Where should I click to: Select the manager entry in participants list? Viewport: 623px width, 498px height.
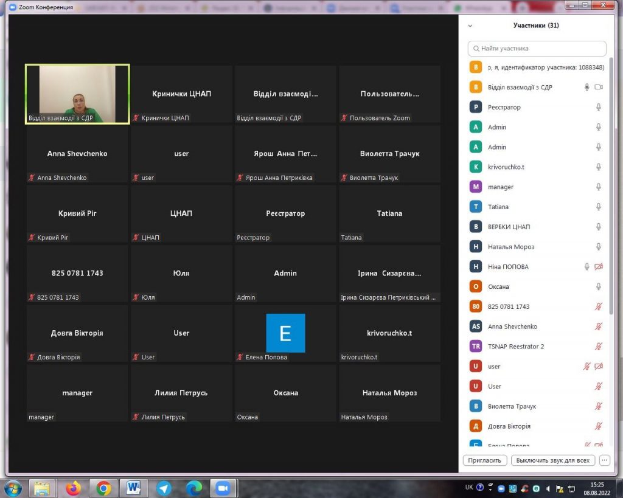[x=501, y=187]
